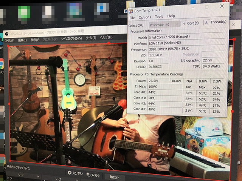Click the Power value 2.3W
The height and width of the screenshot is (181, 242).
pos(217,81)
